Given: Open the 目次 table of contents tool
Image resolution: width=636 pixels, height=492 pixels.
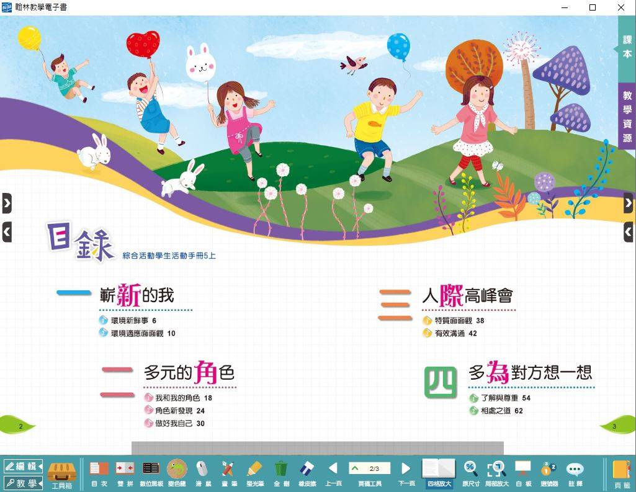Looking at the screenshot, I should click(x=99, y=474).
